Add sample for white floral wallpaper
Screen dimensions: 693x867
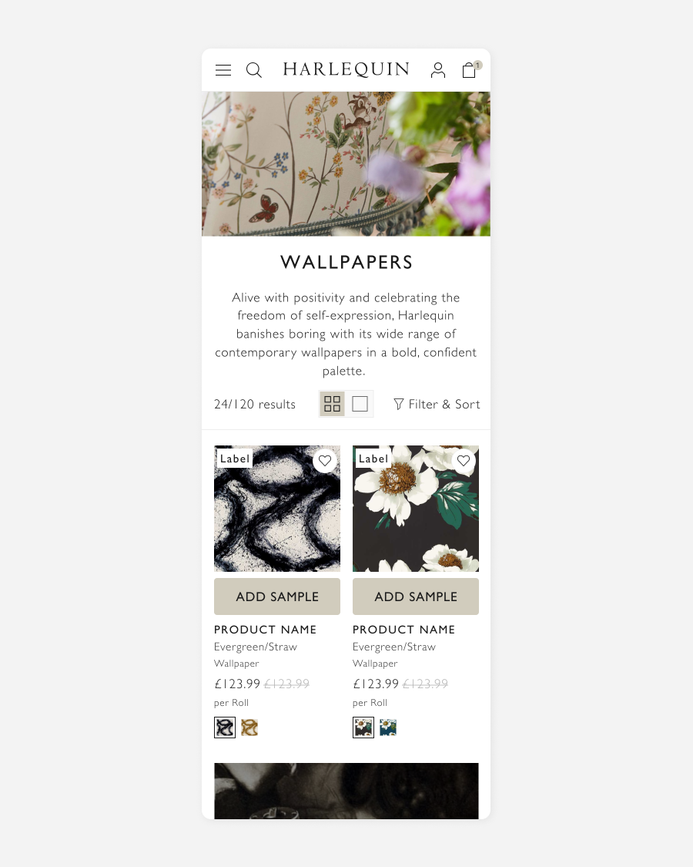click(416, 596)
